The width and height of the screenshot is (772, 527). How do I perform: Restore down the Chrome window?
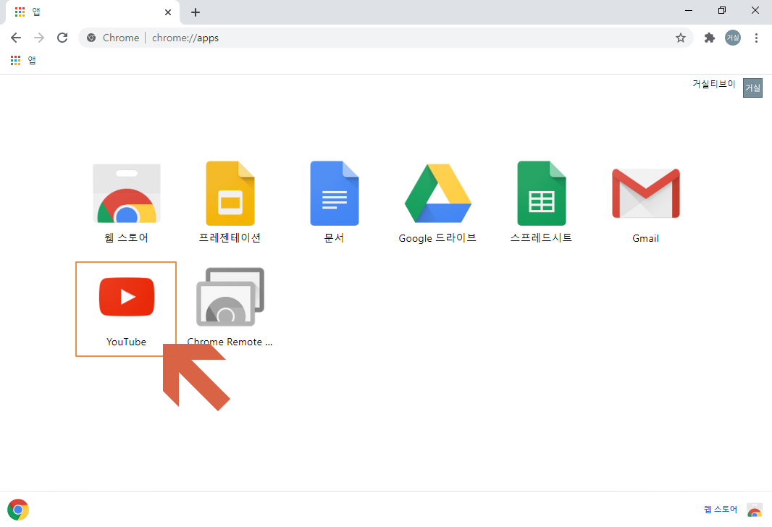722,10
